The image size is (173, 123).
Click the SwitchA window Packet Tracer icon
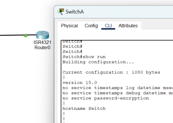pos(61,12)
